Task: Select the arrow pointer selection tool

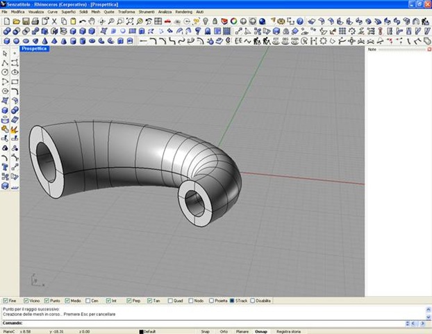Action: [x=6, y=54]
